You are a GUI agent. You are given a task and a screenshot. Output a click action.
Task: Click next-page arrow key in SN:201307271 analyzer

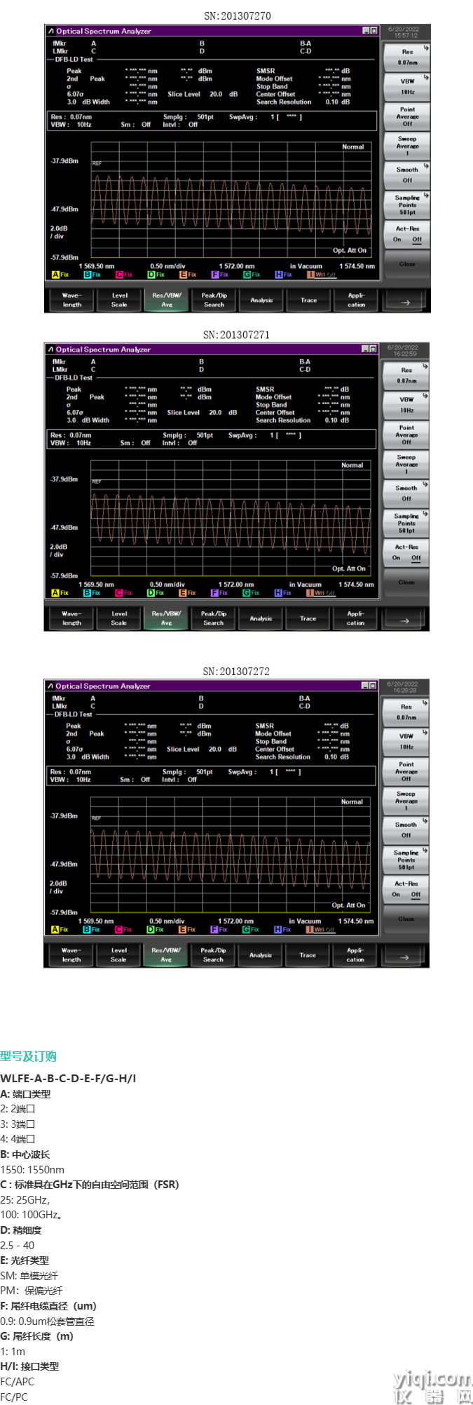(404, 620)
